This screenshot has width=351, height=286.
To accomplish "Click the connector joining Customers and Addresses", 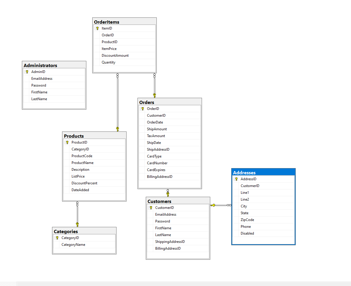I will [x=220, y=205].
